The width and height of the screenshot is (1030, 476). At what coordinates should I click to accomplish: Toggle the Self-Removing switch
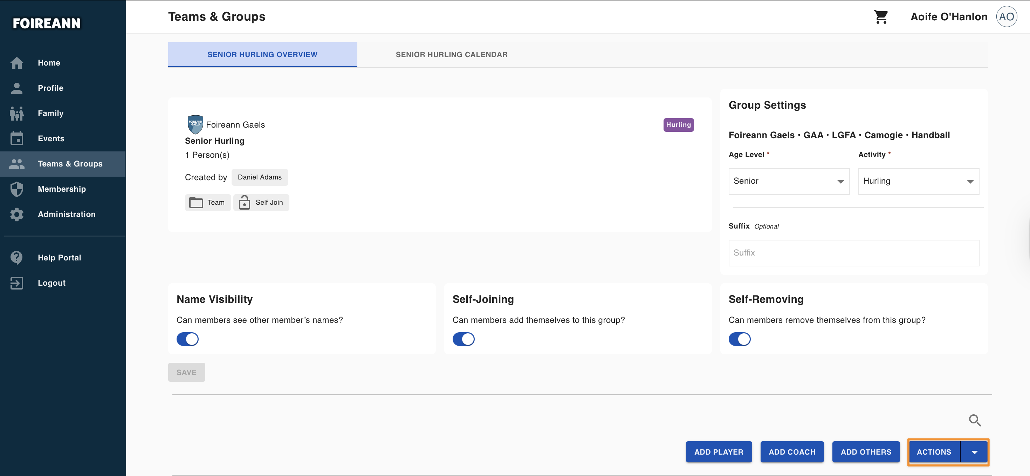739,339
